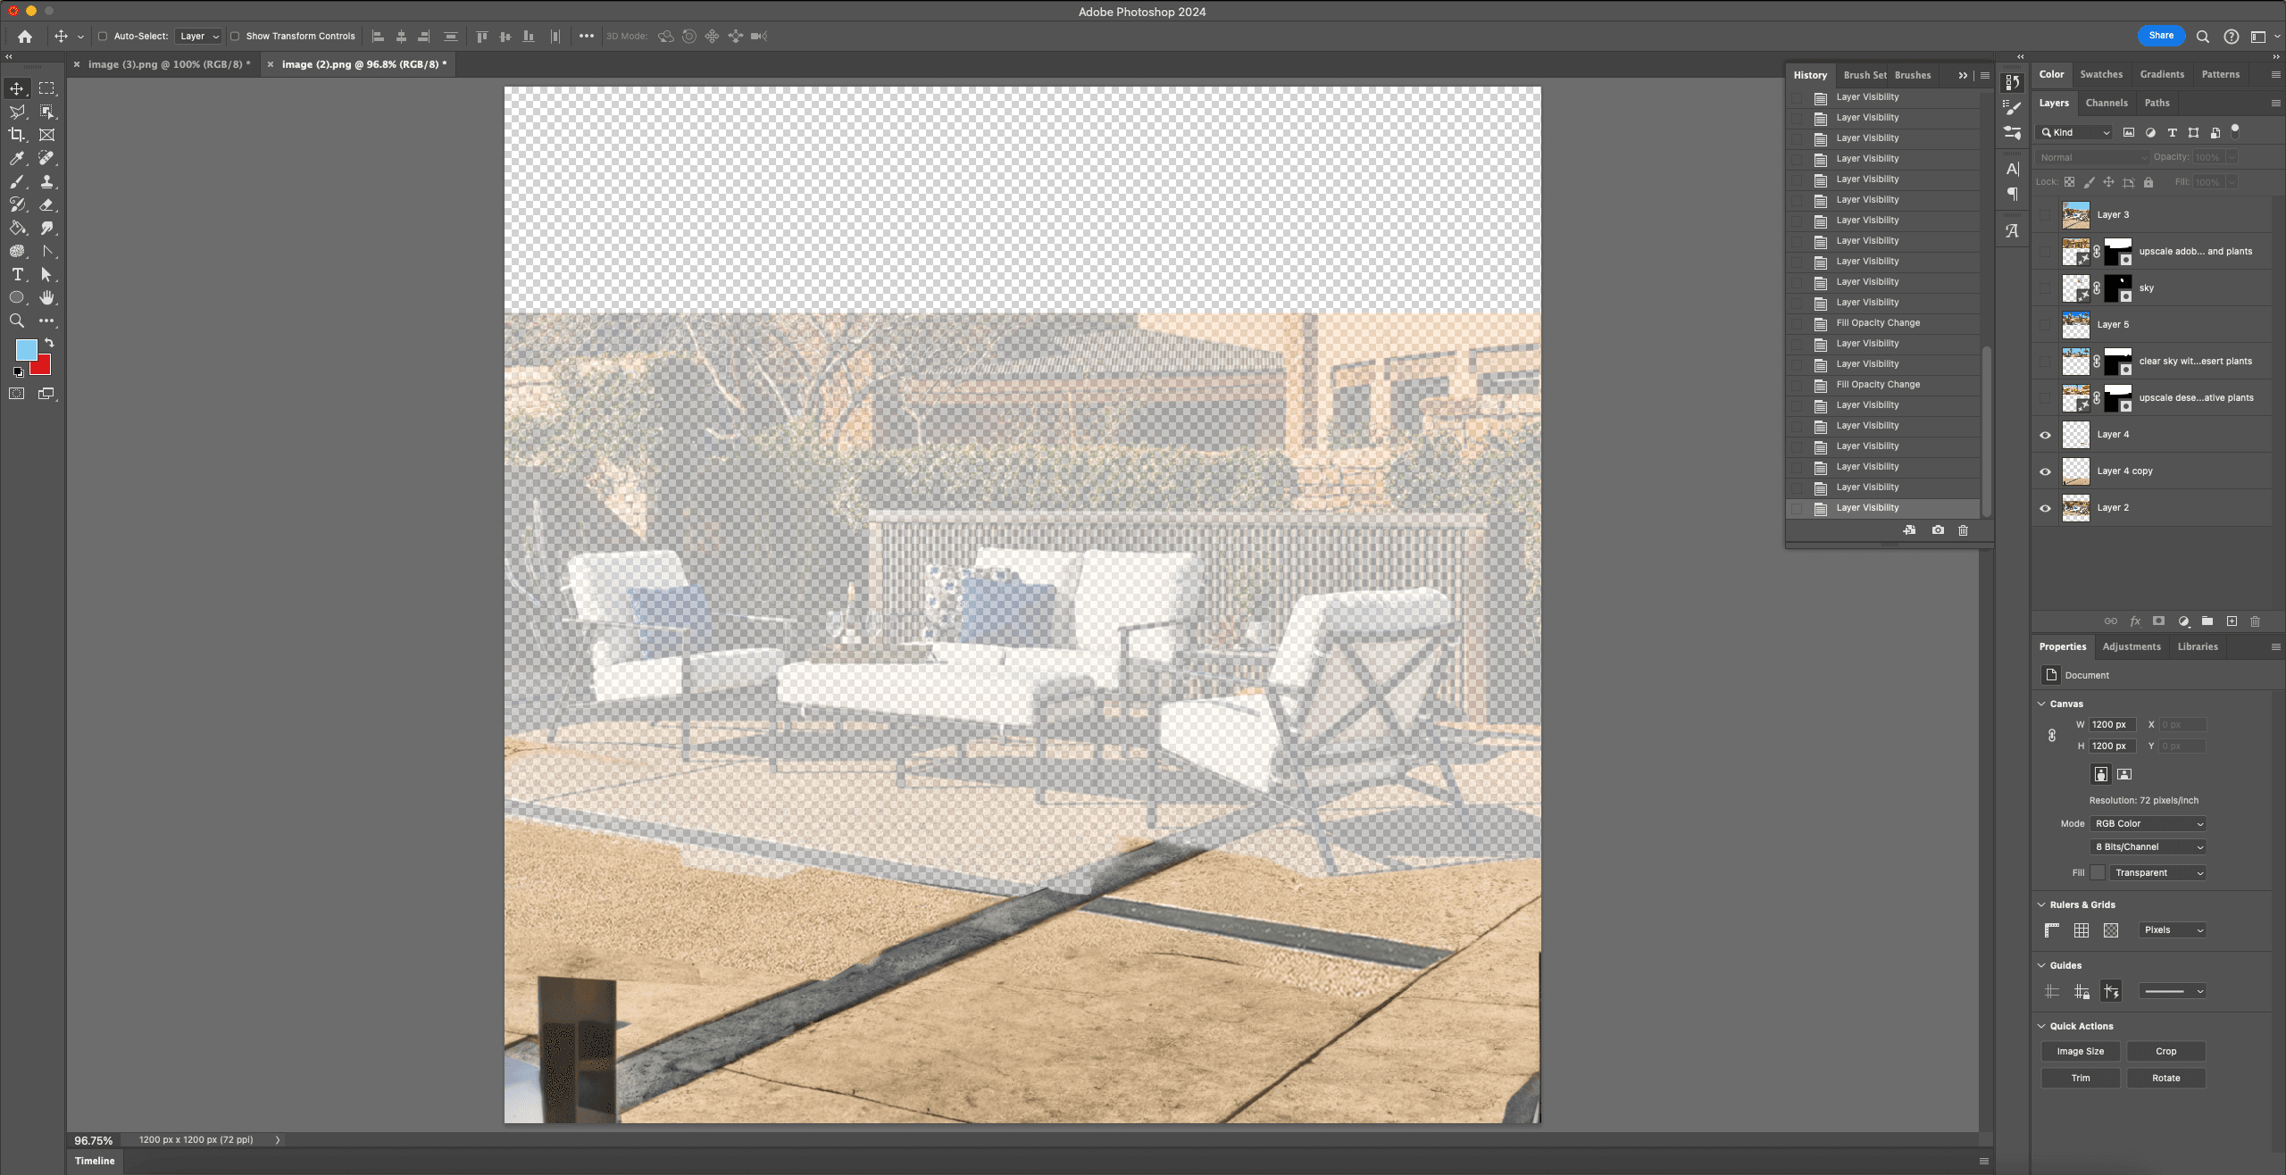This screenshot has width=2286, height=1175.
Task: Open the Auto-Select Layer dropdown
Action: (198, 37)
